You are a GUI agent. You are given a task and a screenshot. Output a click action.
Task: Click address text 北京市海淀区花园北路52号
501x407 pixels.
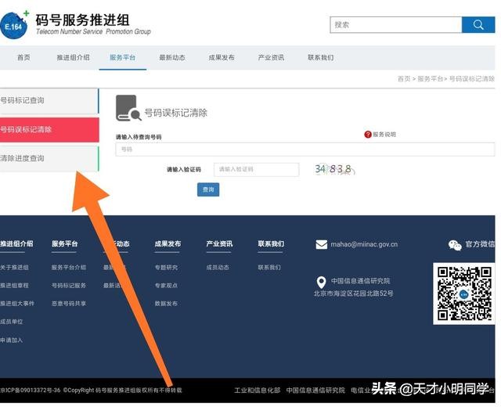353,294
